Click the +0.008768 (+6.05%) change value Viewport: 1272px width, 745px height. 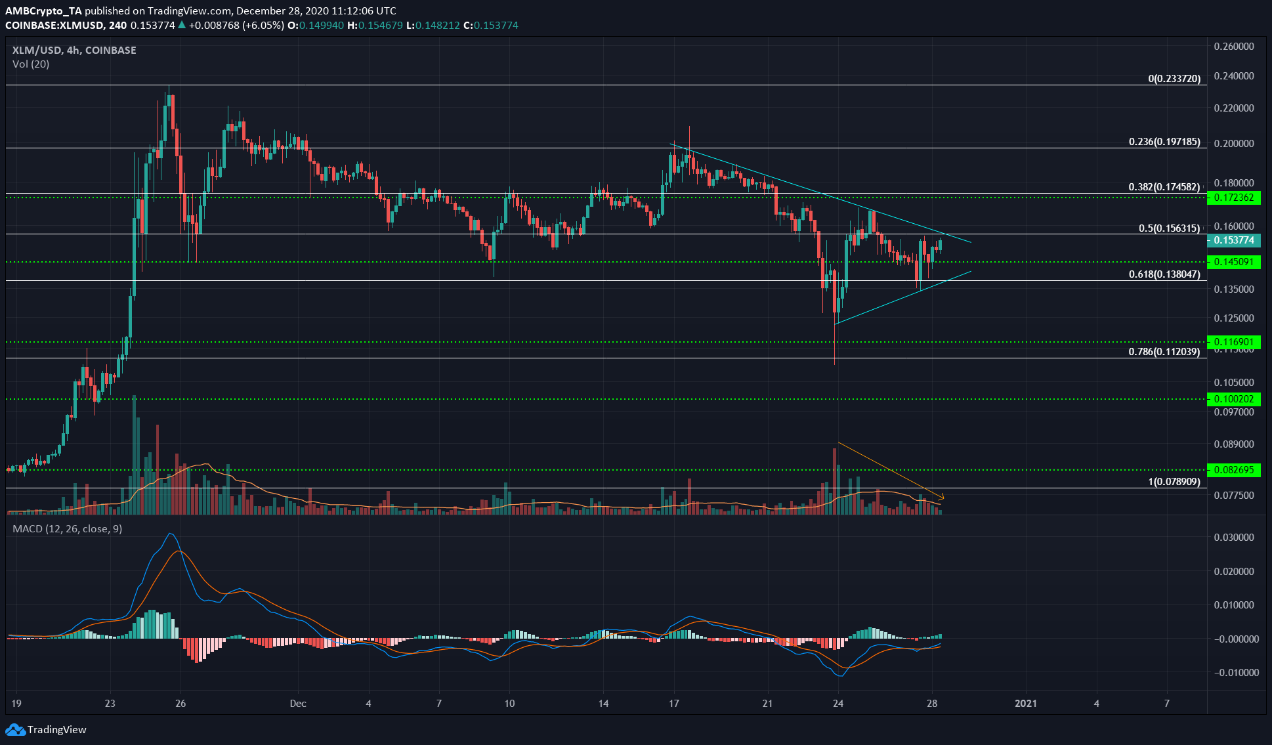237,26
